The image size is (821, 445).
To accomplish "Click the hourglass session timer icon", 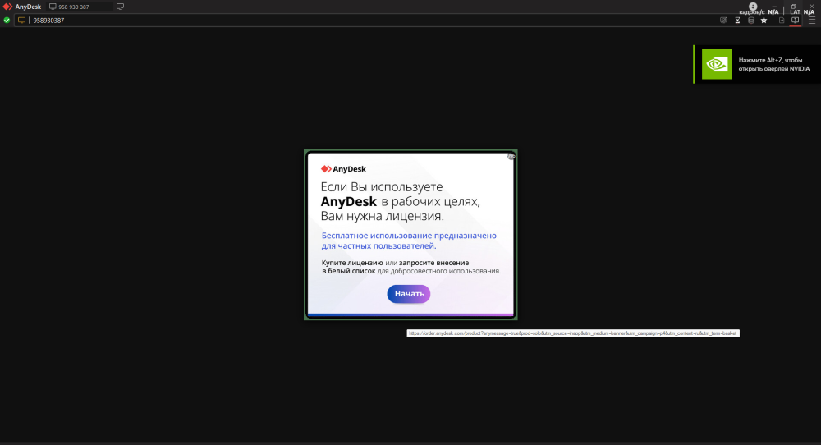I will point(737,21).
